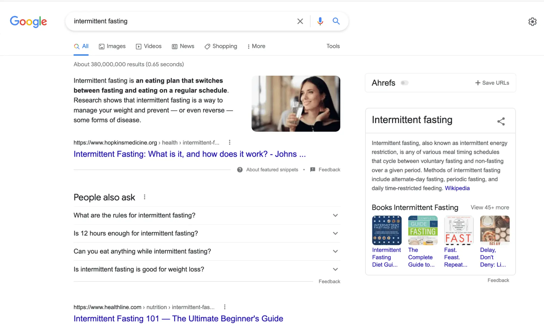This screenshot has width=544, height=324.
Task: Switch to the Images tab
Action: (112, 46)
